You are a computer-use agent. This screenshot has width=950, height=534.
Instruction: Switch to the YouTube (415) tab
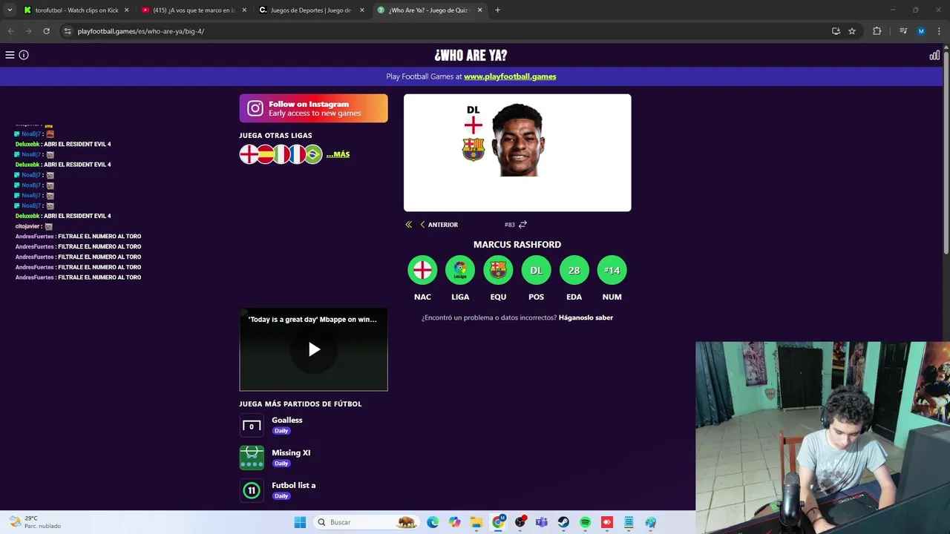[x=193, y=10]
